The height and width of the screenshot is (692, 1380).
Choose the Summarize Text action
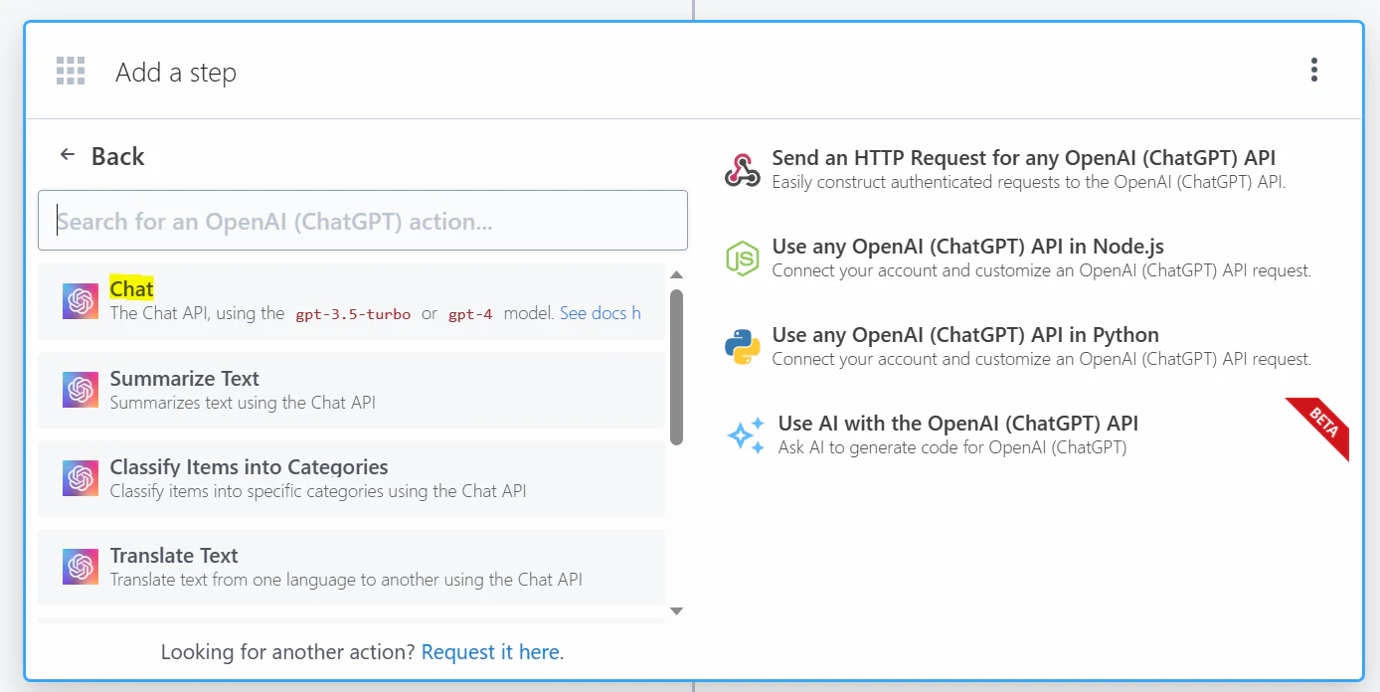tap(352, 390)
